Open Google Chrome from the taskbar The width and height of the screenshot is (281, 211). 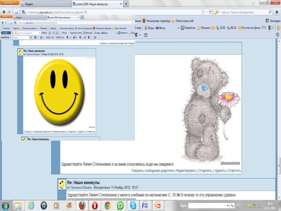(107, 205)
